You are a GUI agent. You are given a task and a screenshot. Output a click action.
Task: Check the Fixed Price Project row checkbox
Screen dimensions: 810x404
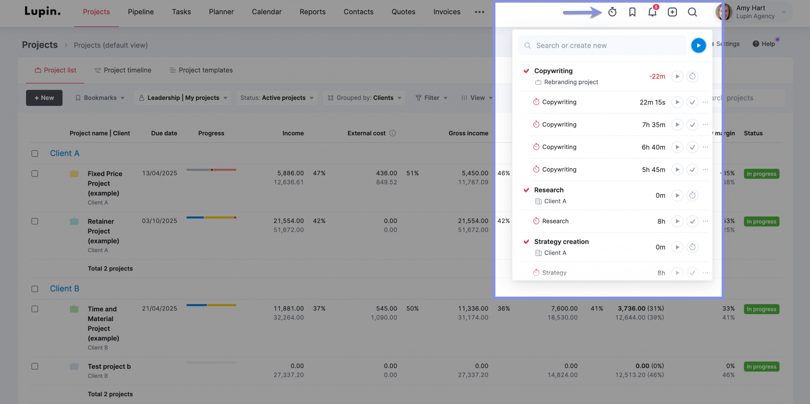[x=35, y=174]
